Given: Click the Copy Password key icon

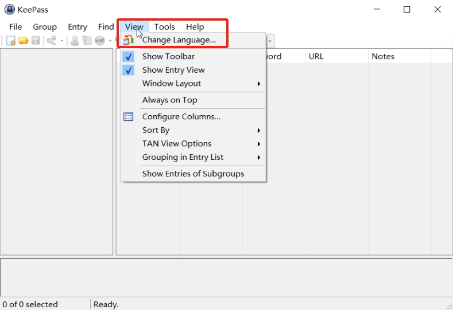Looking at the screenshot, I should point(87,41).
